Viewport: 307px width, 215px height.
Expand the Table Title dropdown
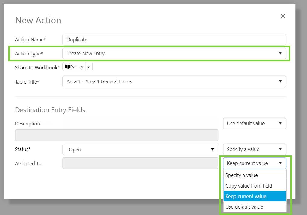pos(174,81)
